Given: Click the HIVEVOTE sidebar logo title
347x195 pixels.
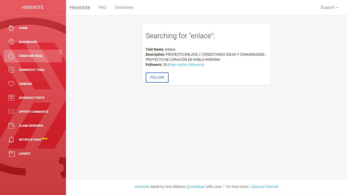Looking at the screenshot, I should 33,8.
